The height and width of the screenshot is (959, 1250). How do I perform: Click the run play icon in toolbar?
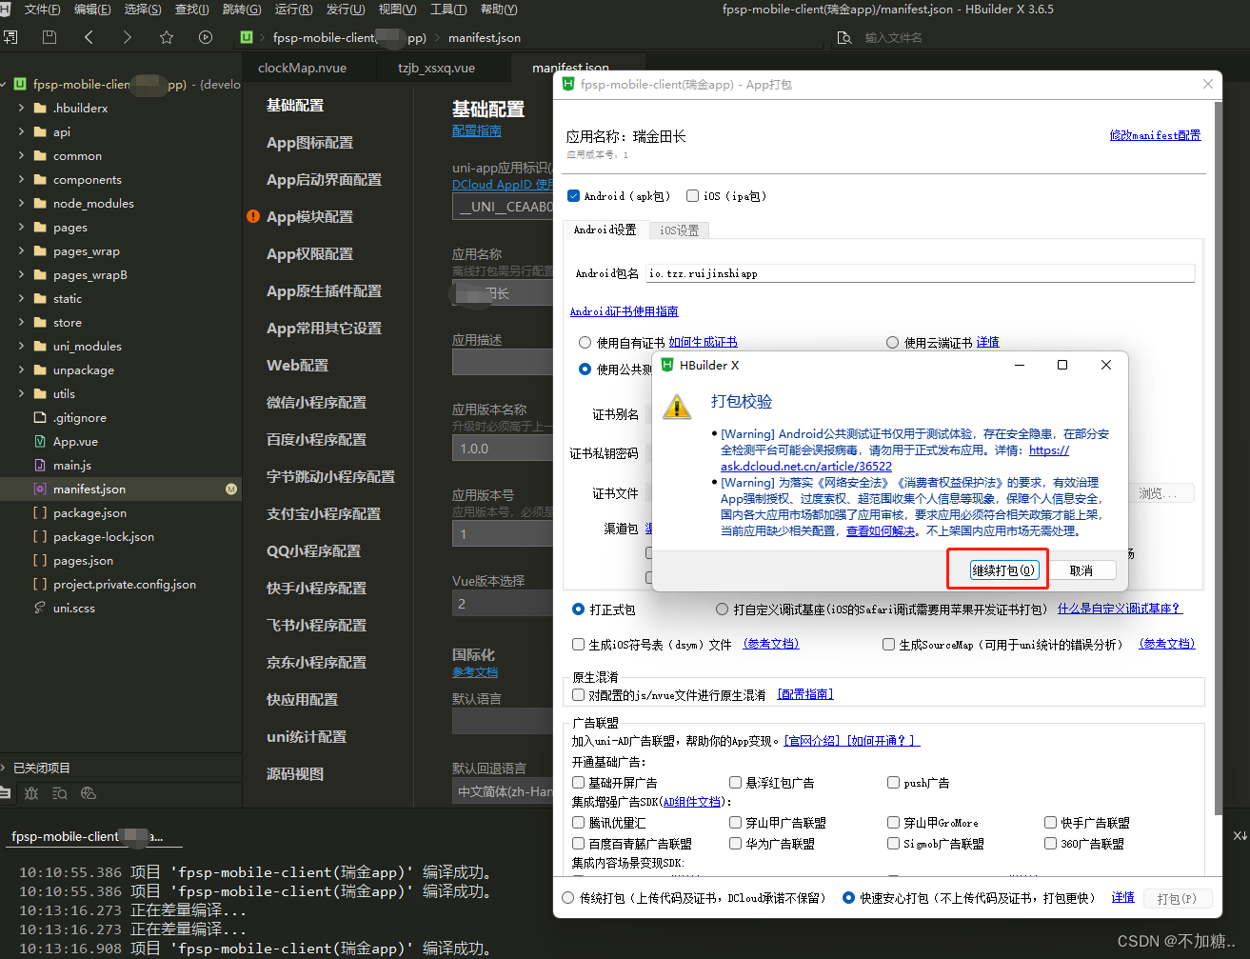tap(206, 37)
